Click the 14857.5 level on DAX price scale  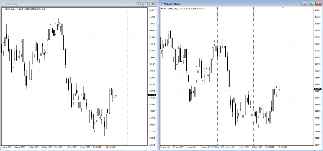pyautogui.click(x=151, y=10)
